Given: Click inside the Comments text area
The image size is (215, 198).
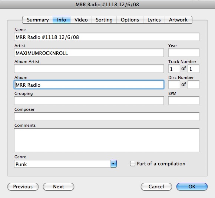Looking at the screenshot, I should (x=107, y=140).
